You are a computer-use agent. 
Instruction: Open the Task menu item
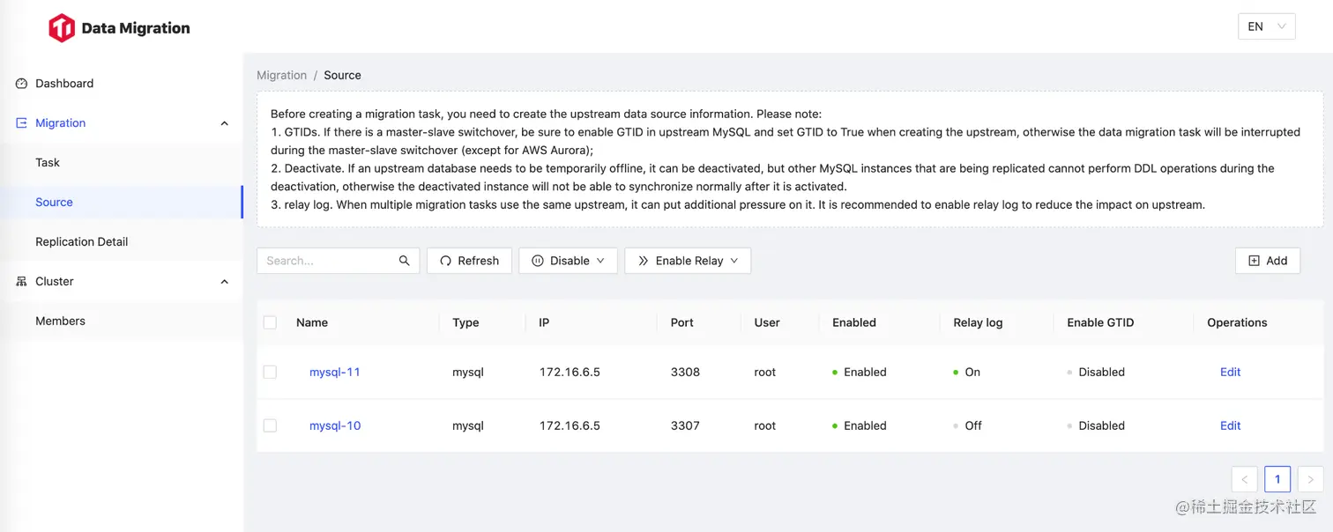[48, 163]
